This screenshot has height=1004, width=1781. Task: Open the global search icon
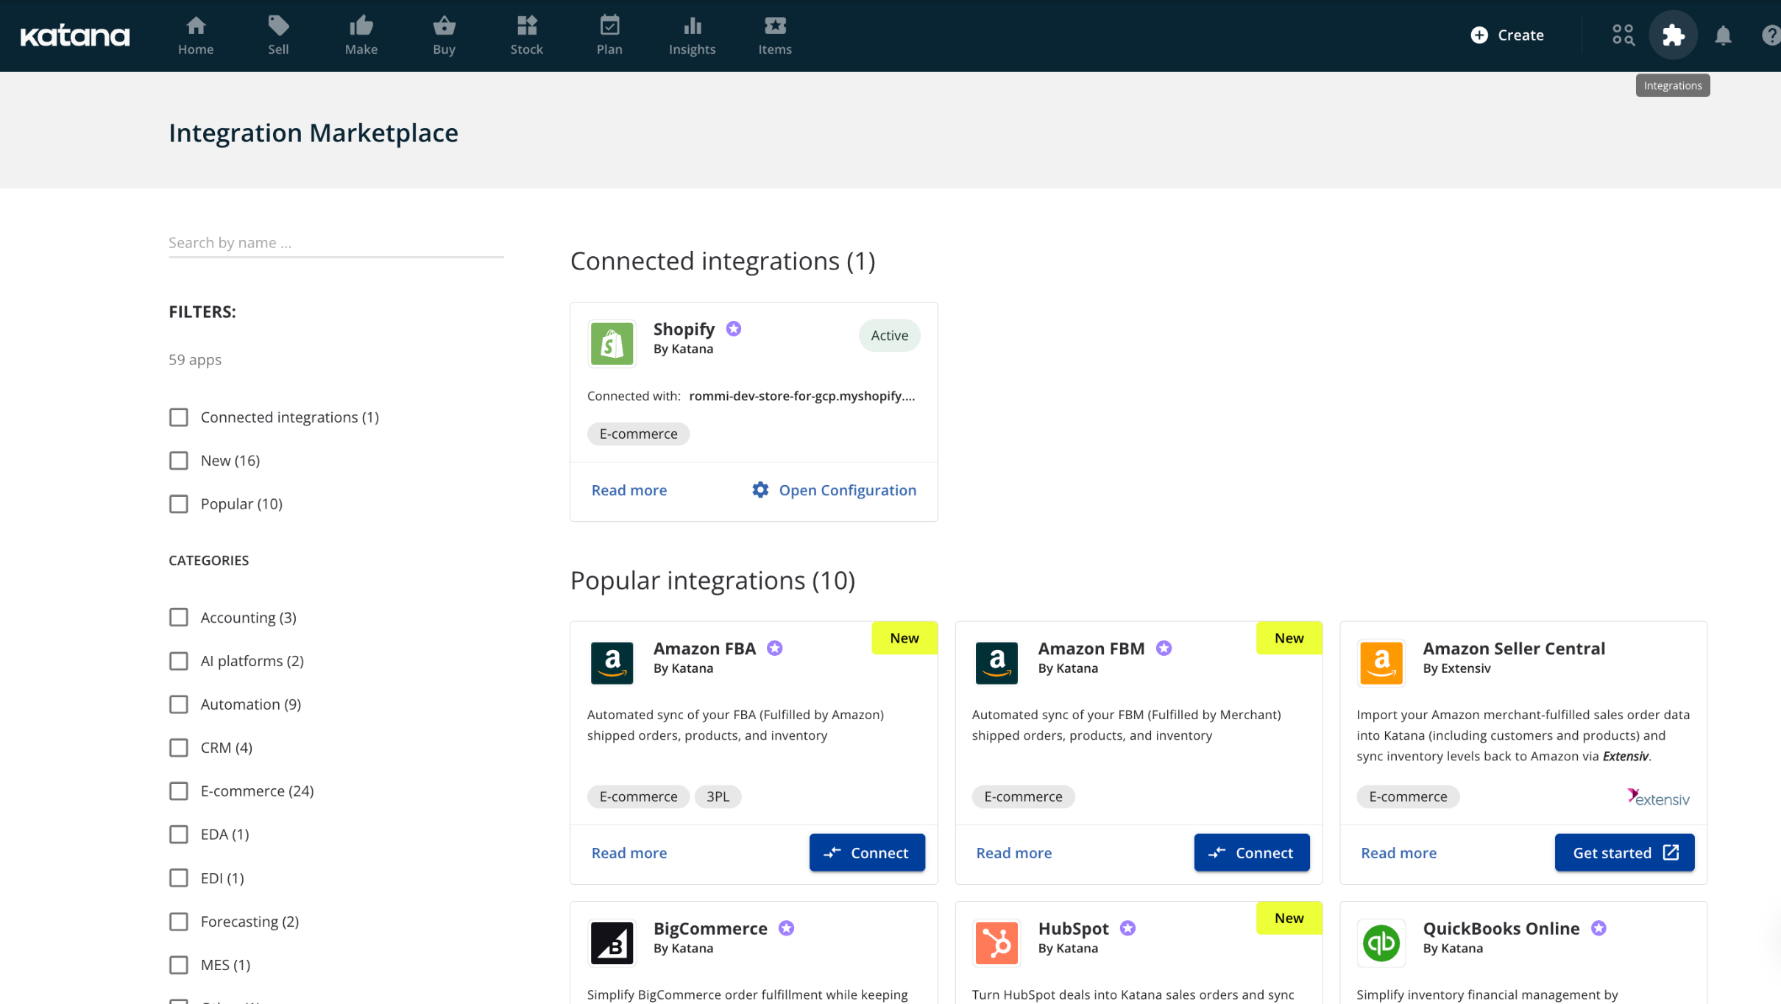point(1623,35)
